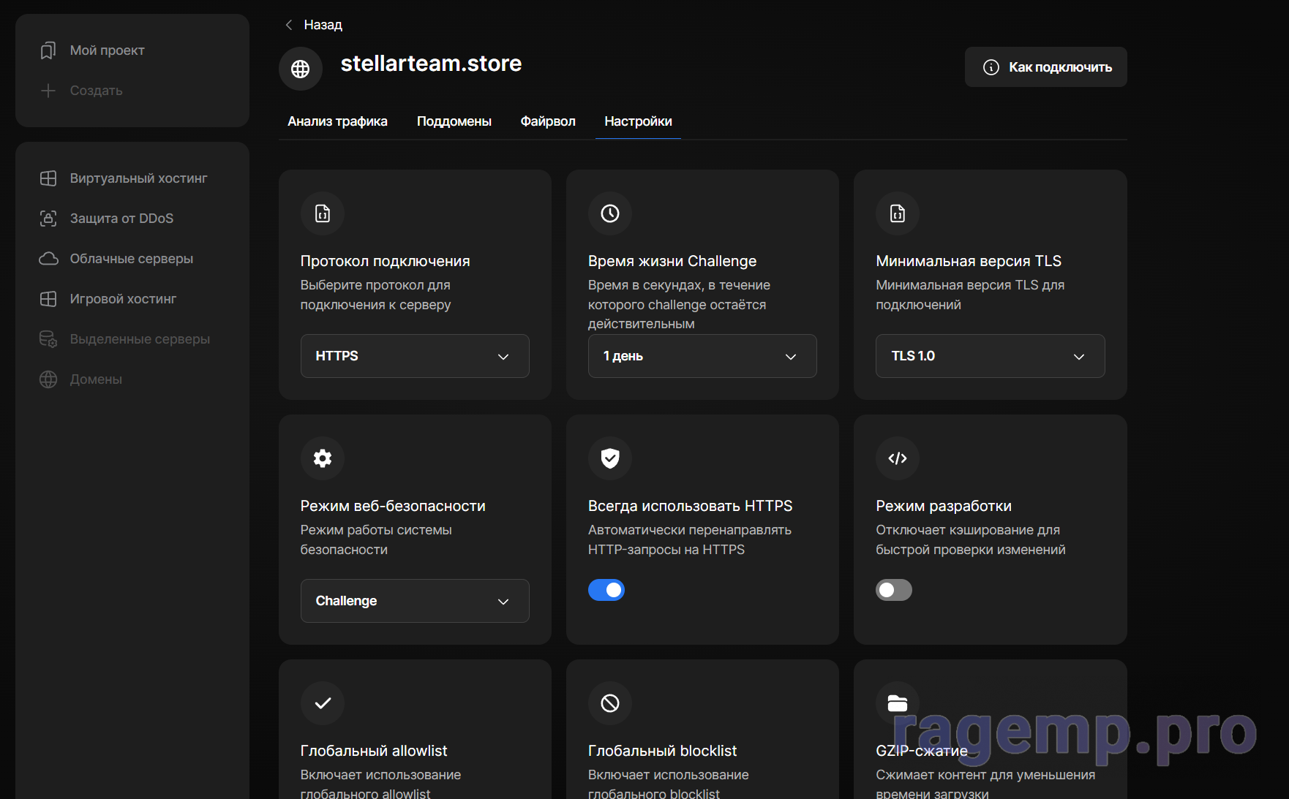This screenshot has height=799, width=1289.
Task: Open Облачные серверы section
Action: pos(132,259)
